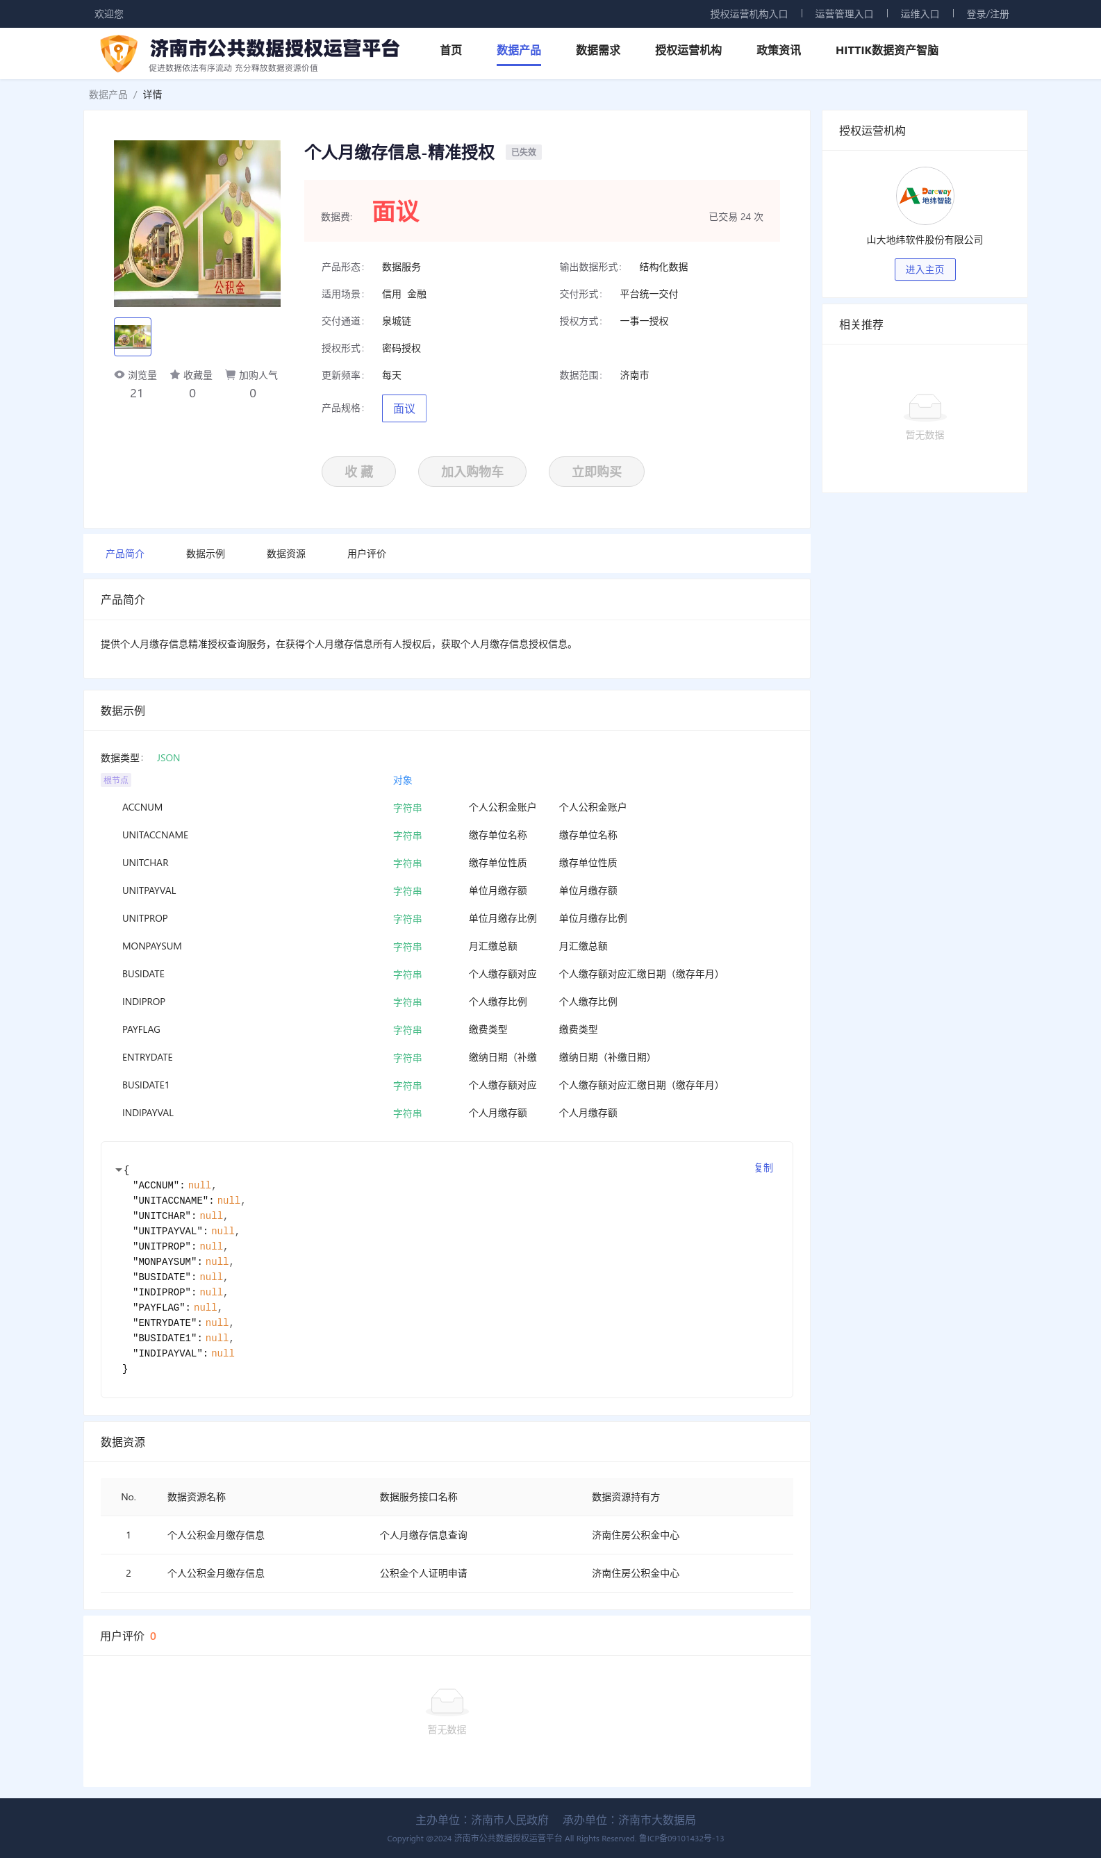Click the INDIPAYVAL field name
Viewport: 1101px width, 1858px height.
148,1113
